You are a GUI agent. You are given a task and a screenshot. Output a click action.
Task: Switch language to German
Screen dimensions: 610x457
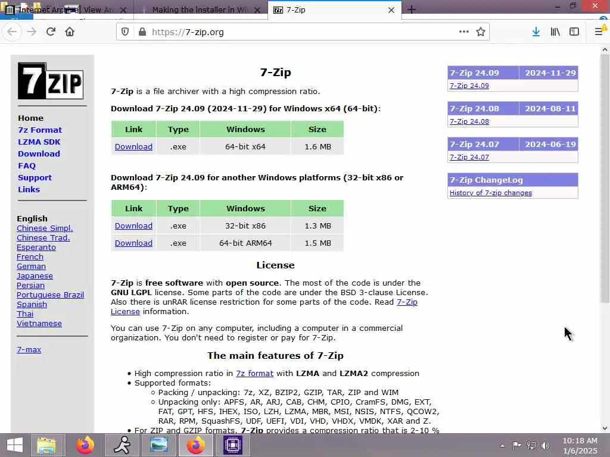(x=31, y=266)
